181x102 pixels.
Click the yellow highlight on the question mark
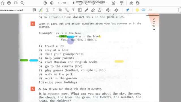pos(100,37)
